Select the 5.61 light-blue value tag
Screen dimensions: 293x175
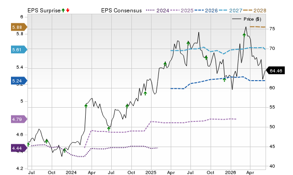click(19, 49)
